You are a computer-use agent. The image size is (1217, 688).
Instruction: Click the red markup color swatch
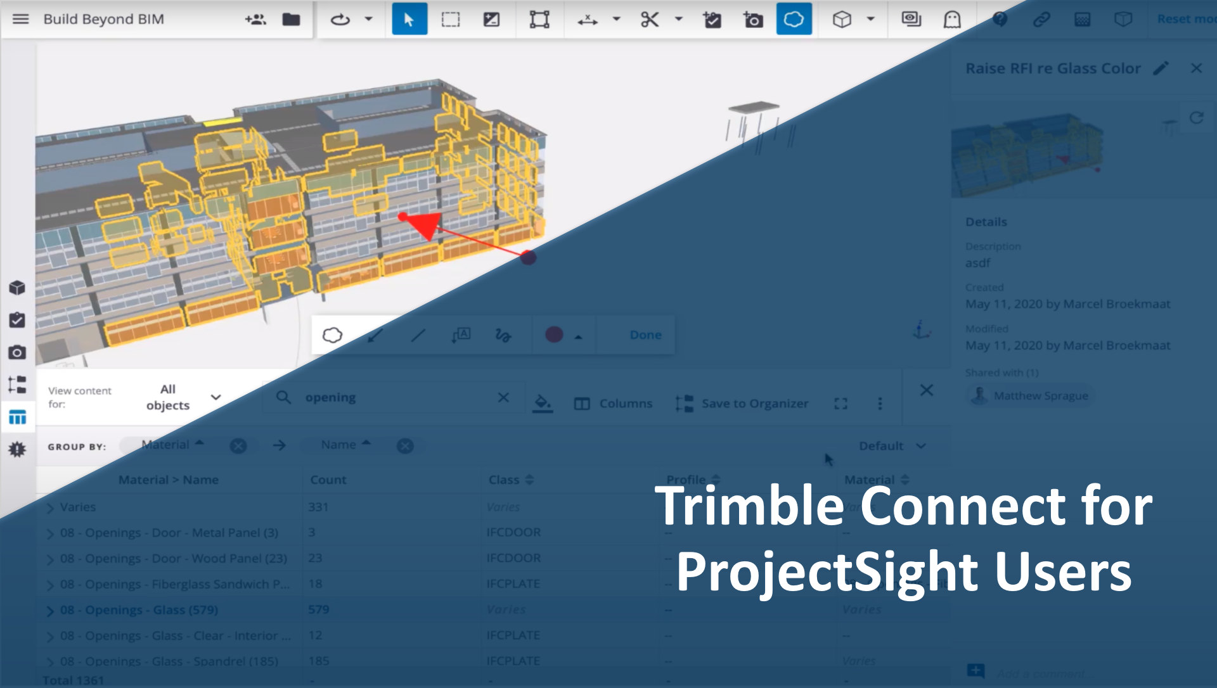(x=554, y=334)
